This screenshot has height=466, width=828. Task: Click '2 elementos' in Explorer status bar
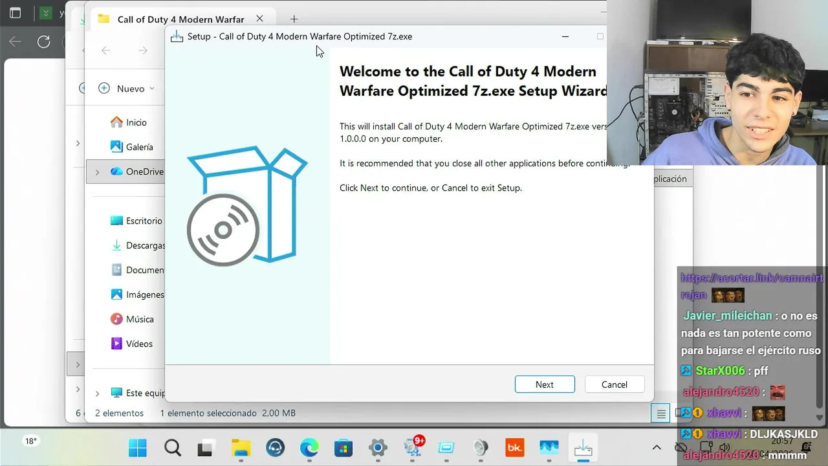119,413
